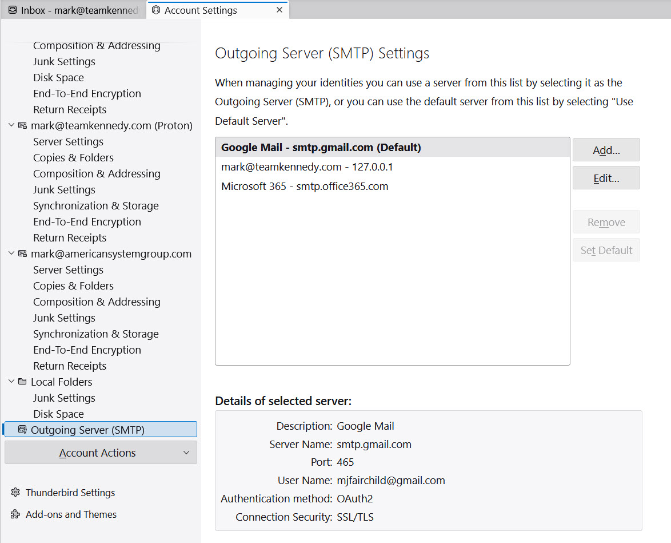The width and height of the screenshot is (671, 543).
Task: Click the Outgoing Server (SMTP) icon in sidebar
Action: coord(23,430)
